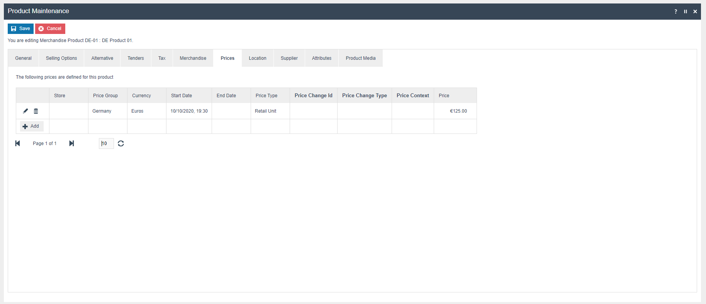Jump to last page of prices
The height and width of the screenshot is (304, 706).
click(71, 144)
